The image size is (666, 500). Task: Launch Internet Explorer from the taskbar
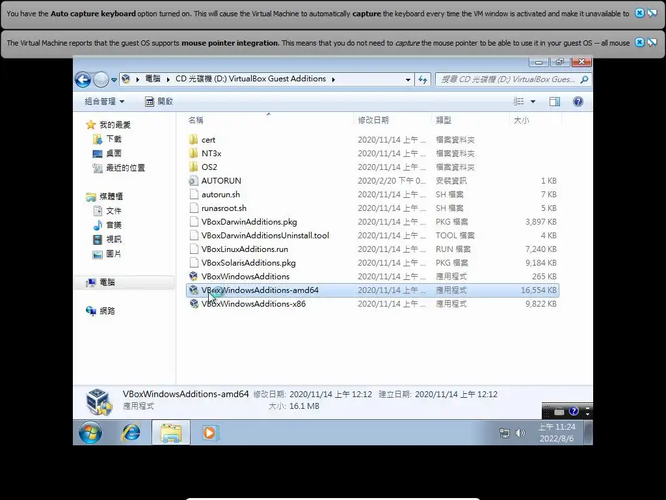pos(131,433)
